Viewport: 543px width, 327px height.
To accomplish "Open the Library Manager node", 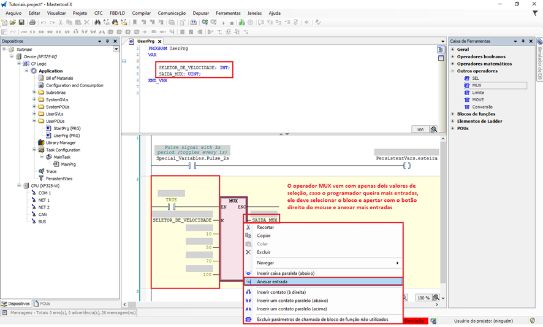I will click(x=60, y=142).
